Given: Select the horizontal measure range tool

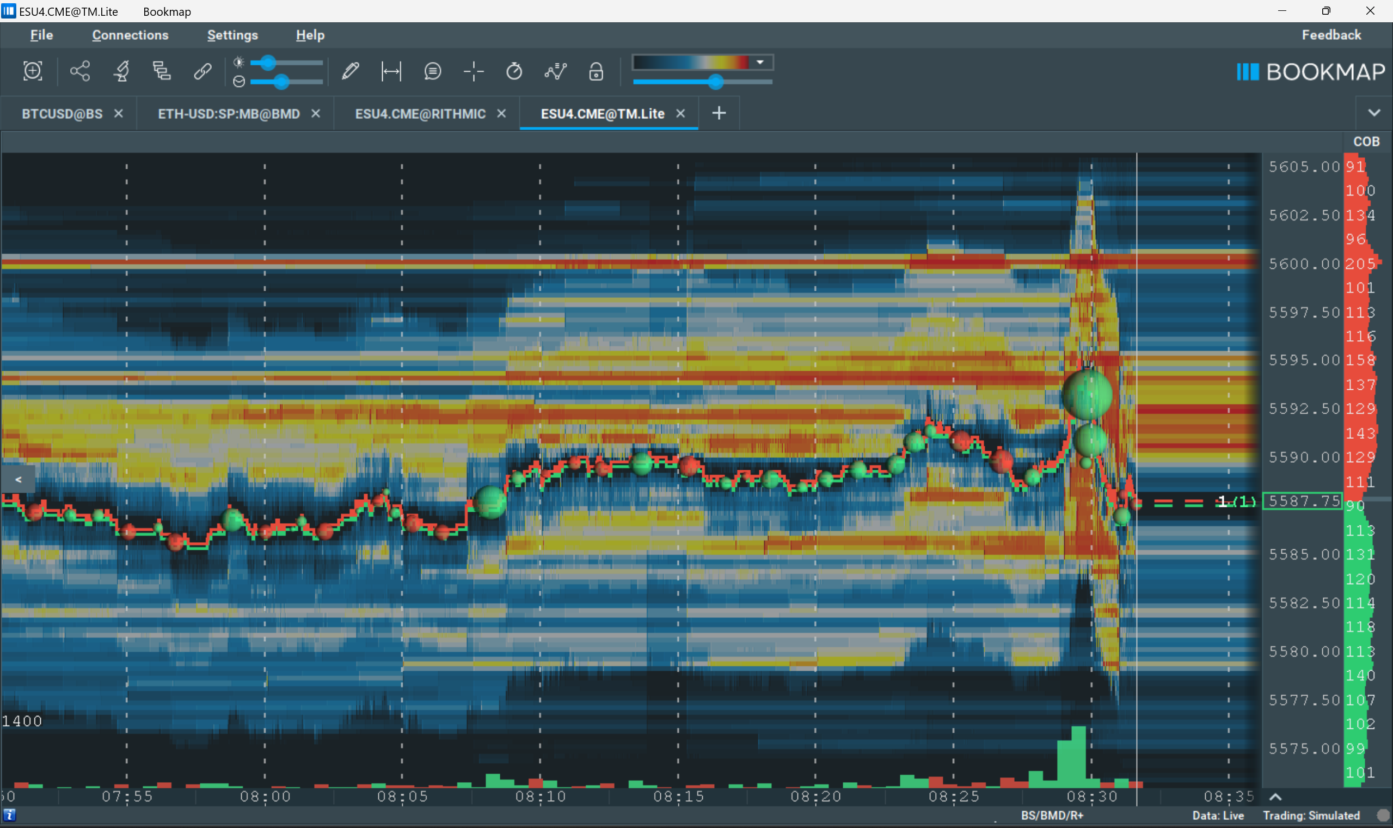Looking at the screenshot, I should 391,71.
